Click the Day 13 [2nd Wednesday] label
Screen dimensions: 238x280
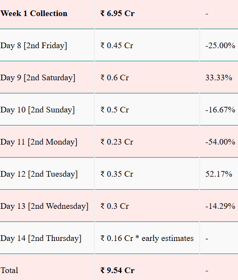click(x=44, y=207)
